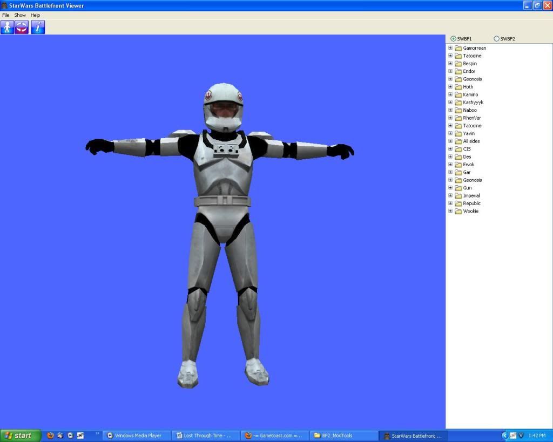Expand the quick launch overflow chevron
This screenshot has width=553, height=442.
coord(97,433)
